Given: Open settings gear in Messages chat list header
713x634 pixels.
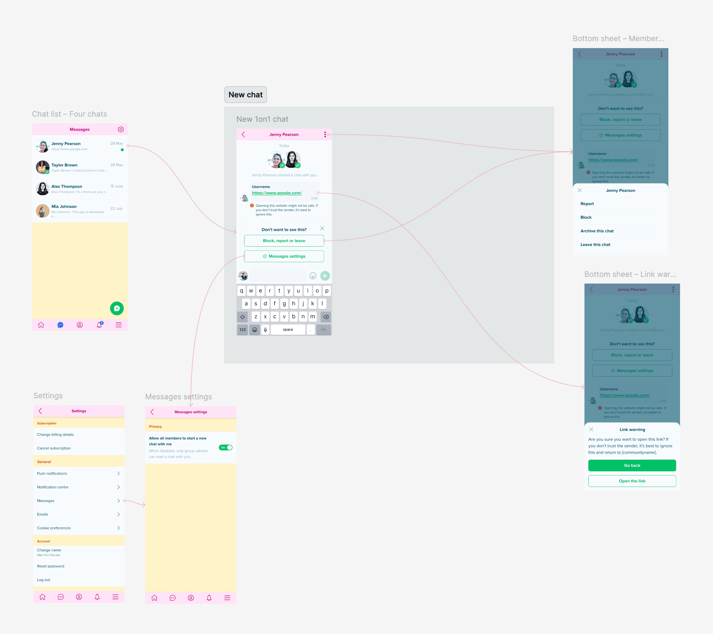Looking at the screenshot, I should point(121,129).
